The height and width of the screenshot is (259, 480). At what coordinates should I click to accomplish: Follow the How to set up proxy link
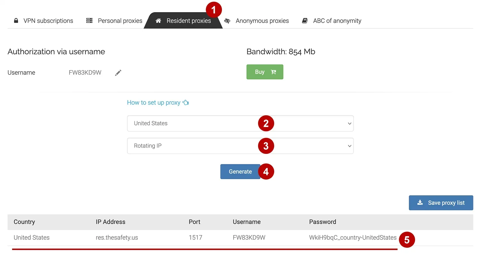click(154, 103)
